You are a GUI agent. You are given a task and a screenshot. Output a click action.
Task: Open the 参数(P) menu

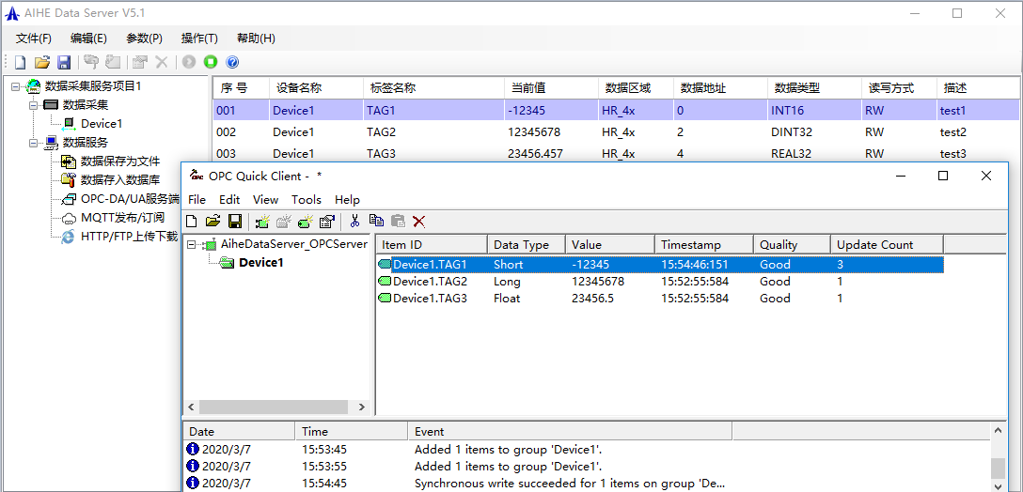(144, 38)
